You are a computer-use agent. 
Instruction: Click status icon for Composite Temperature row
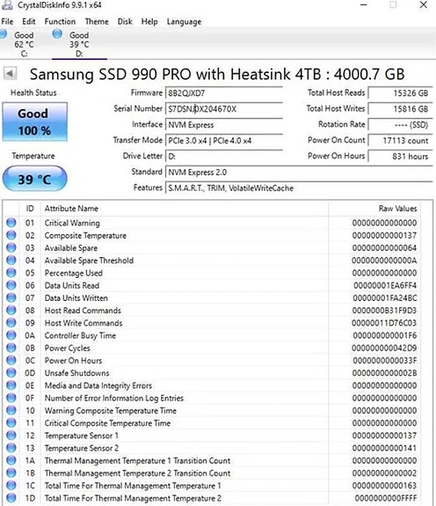[11, 235]
